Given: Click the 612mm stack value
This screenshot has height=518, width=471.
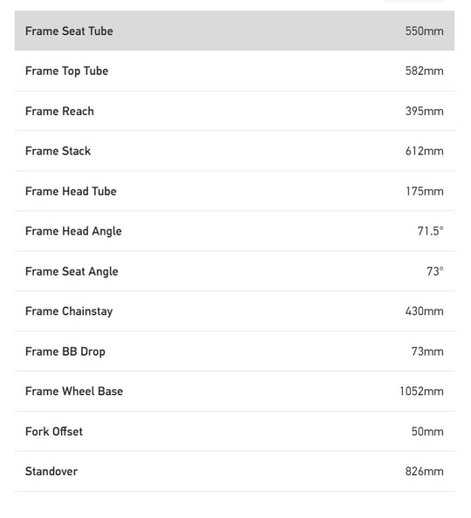Looking at the screenshot, I should click(425, 151).
